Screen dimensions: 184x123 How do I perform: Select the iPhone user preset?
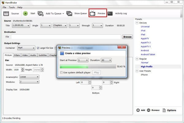pyautogui.click(x=144, y=75)
